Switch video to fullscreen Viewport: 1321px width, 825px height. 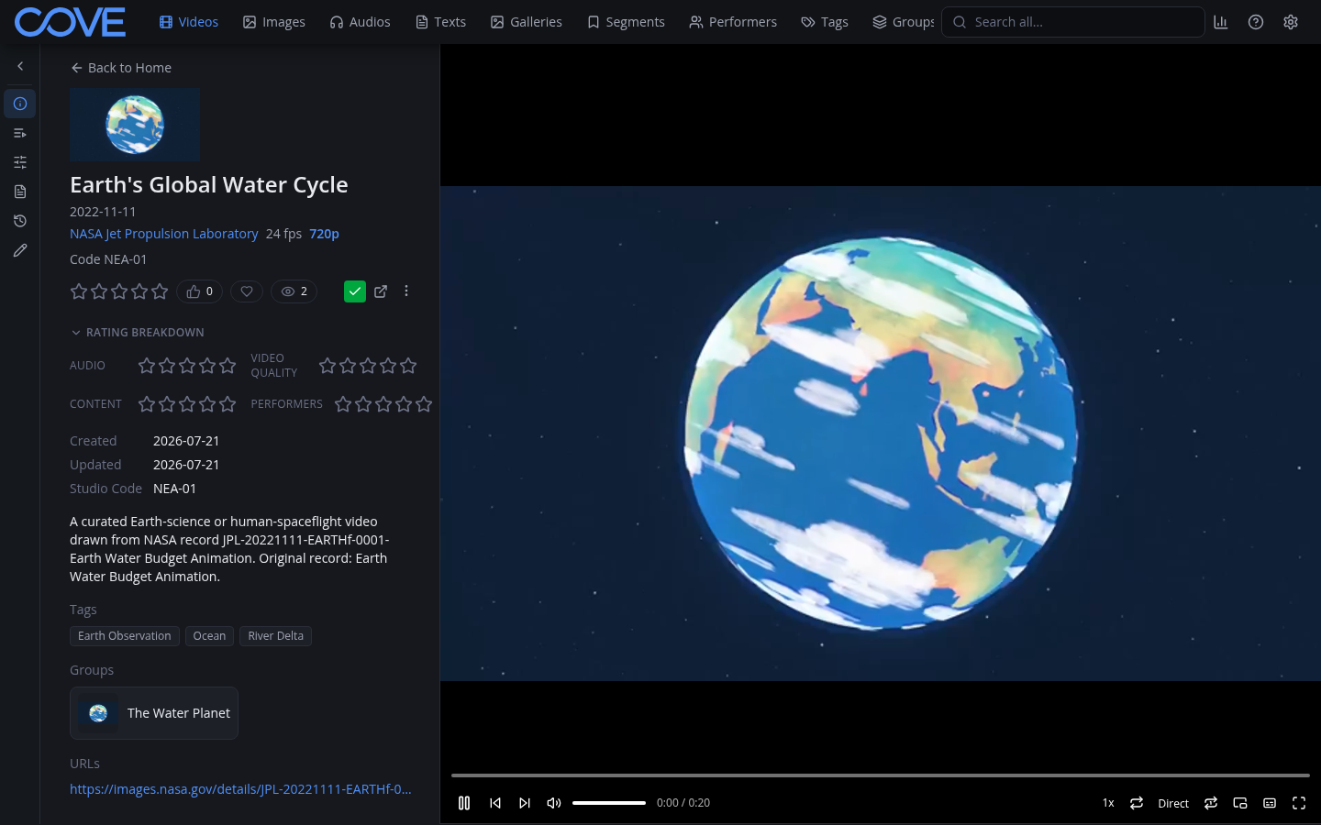[1299, 803]
